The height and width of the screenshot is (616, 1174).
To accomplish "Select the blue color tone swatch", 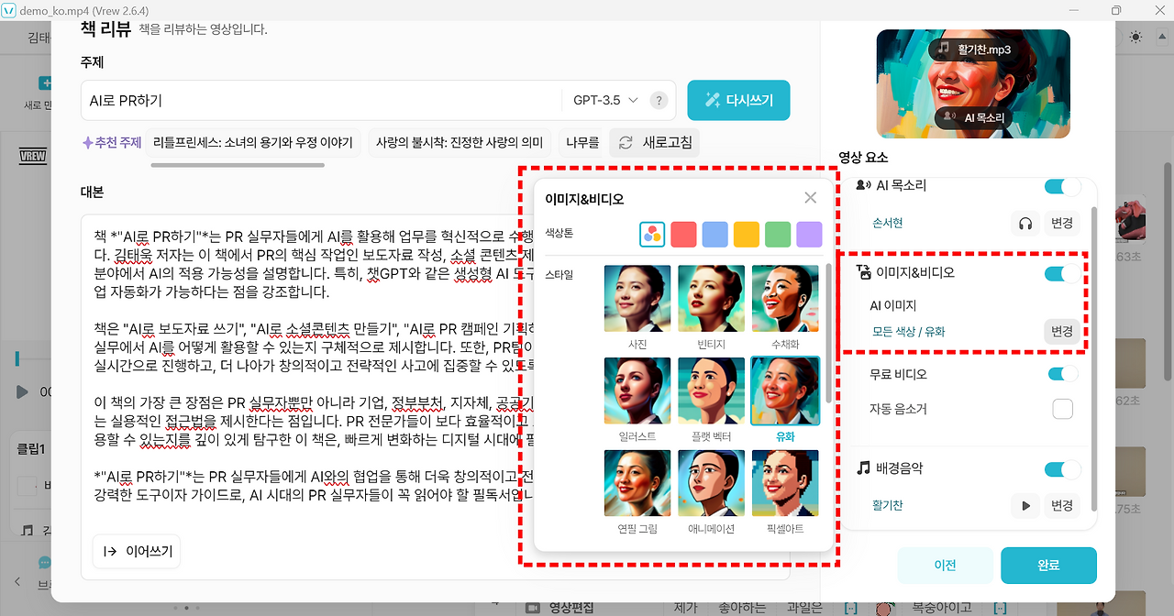I will pyautogui.click(x=714, y=234).
